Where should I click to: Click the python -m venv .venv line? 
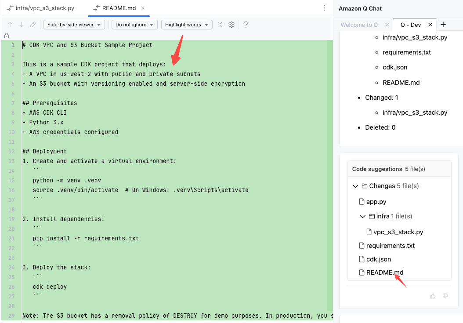pyautogui.click(x=67, y=180)
